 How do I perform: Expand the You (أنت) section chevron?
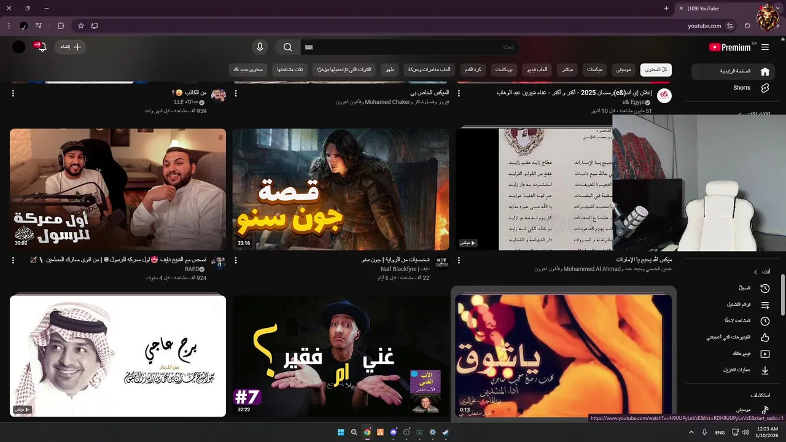(x=755, y=272)
